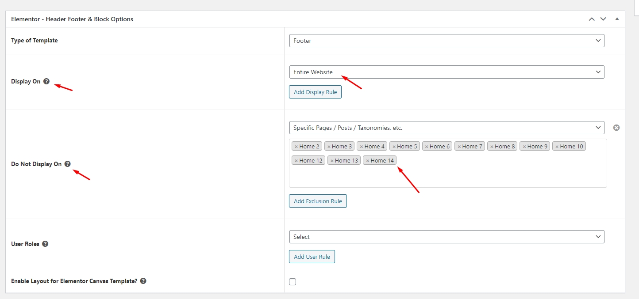The width and height of the screenshot is (639, 299).
Task: Collapse the Header Footer & Block Options panel
Action: (x=617, y=19)
